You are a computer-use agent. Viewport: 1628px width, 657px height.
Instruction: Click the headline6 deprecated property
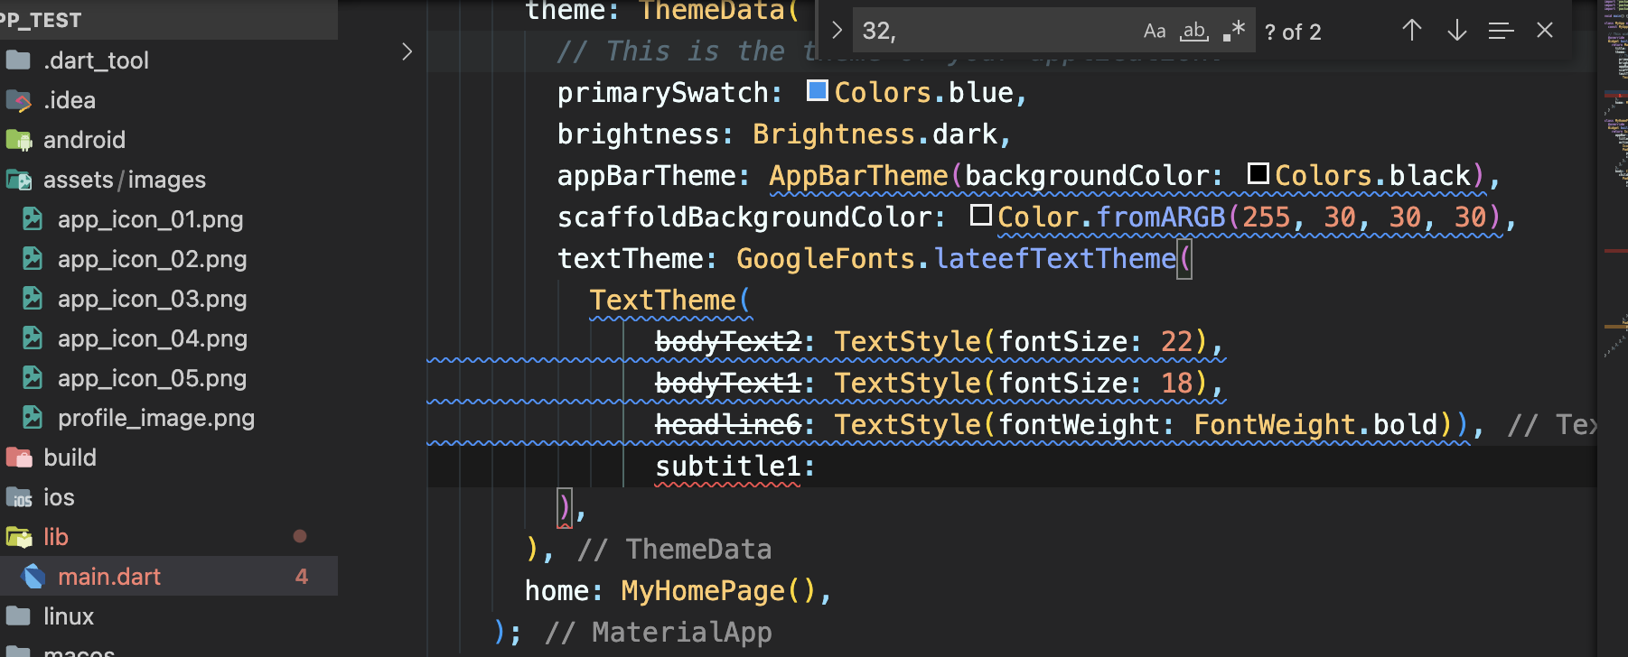(x=728, y=425)
